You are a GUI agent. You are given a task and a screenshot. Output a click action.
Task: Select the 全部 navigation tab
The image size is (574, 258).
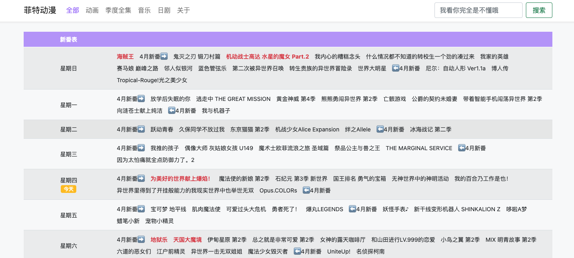73,10
